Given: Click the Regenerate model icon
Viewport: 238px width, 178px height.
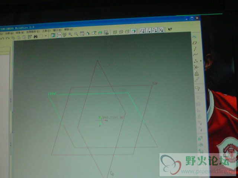Looking at the screenshot, I should (x=30, y=37).
